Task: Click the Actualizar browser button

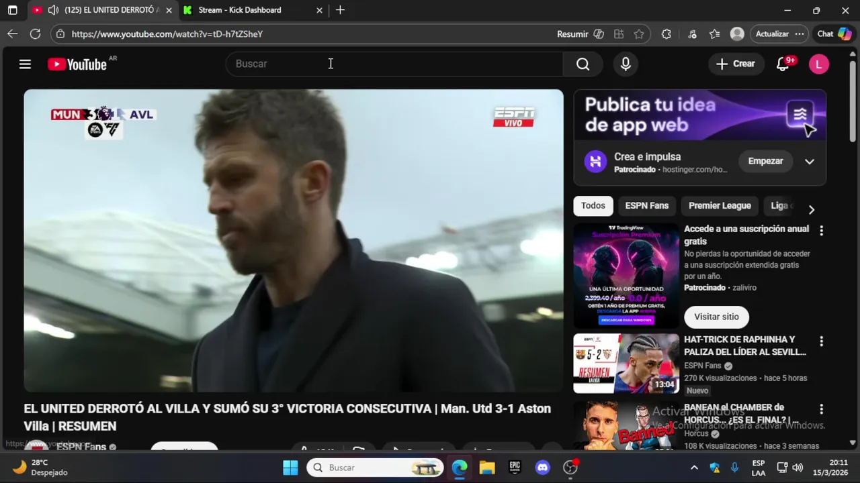Action: click(x=772, y=34)
